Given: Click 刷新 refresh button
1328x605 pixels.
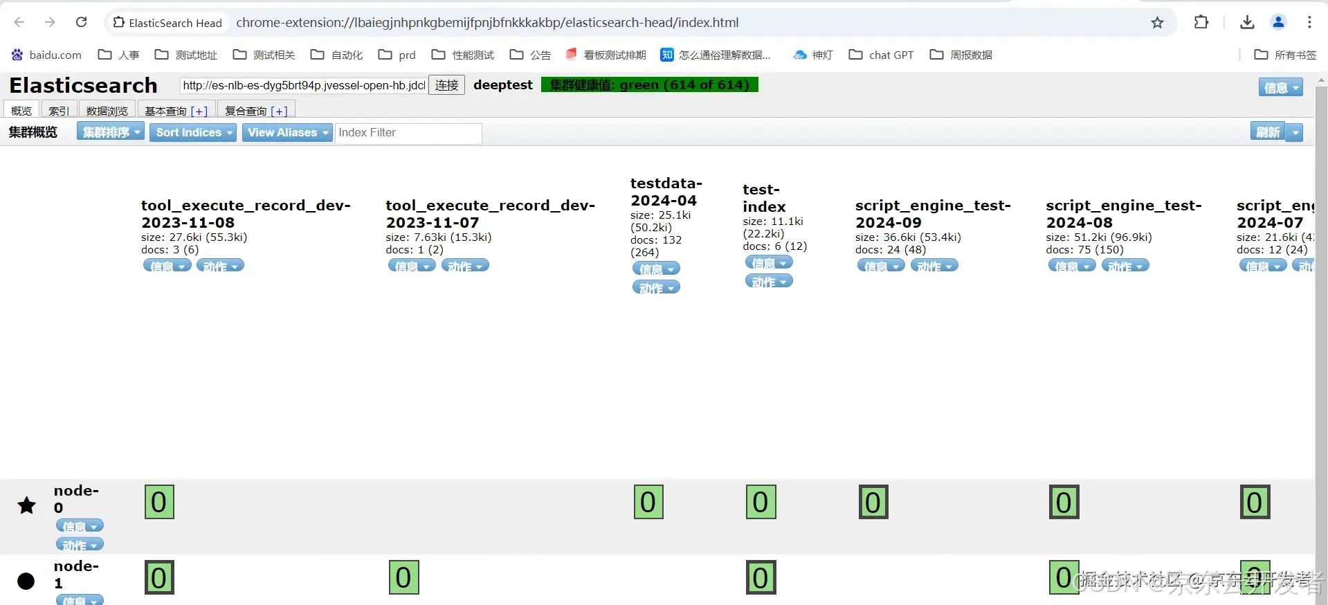Looking at the screenshot, I should click(x=1268, y=132).
